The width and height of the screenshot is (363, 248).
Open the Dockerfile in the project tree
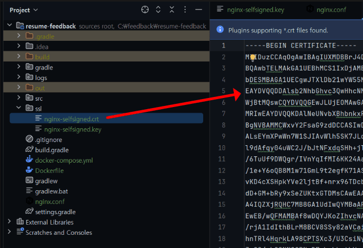pos(49,170)
